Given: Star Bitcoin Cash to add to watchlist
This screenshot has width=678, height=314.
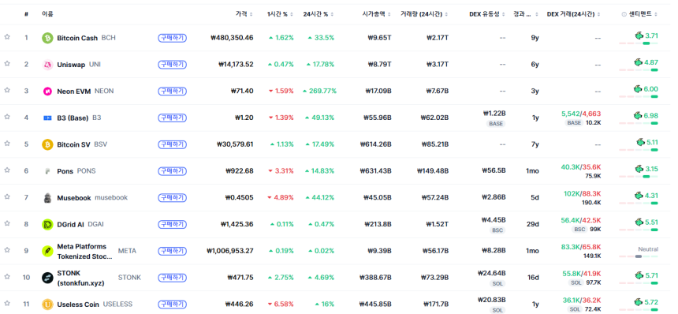Looking at the screenshot, I should [7, 37].
